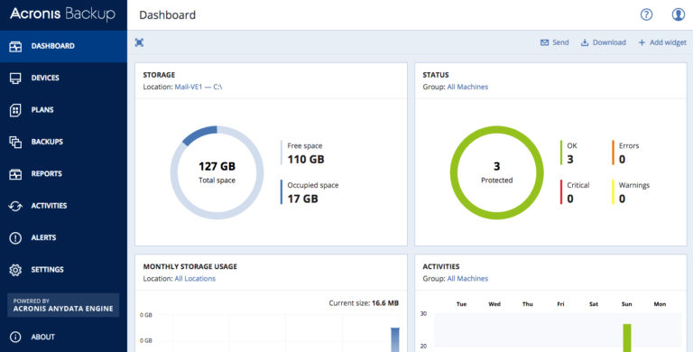Open the user account profile icon
The height and width of the screenshot is (352, 693).
(678, 14)
